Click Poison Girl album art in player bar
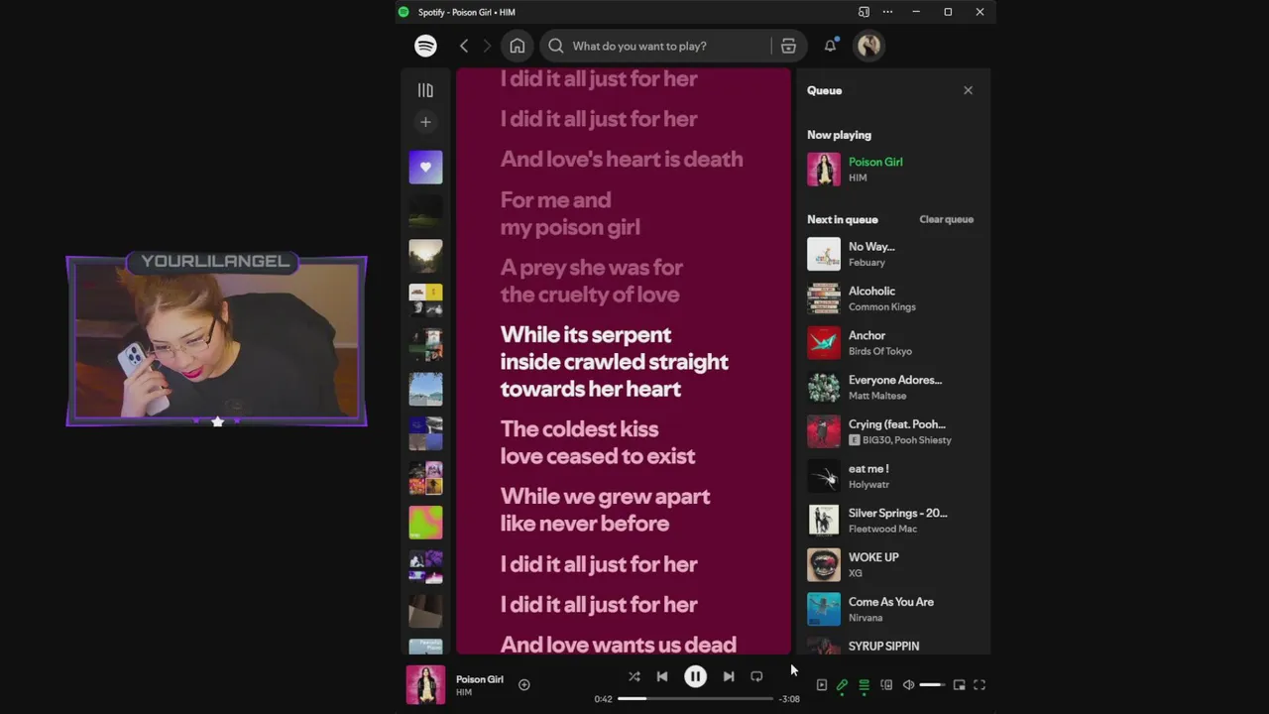 point(426,685)
